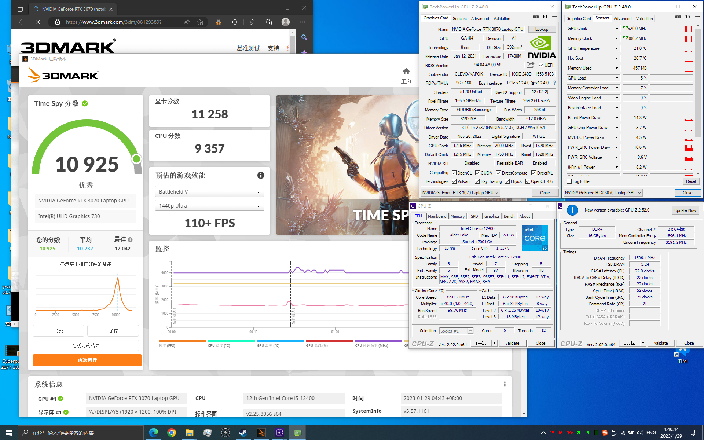Expand the GPU Clock sensor dropdown

pos(617,29)
